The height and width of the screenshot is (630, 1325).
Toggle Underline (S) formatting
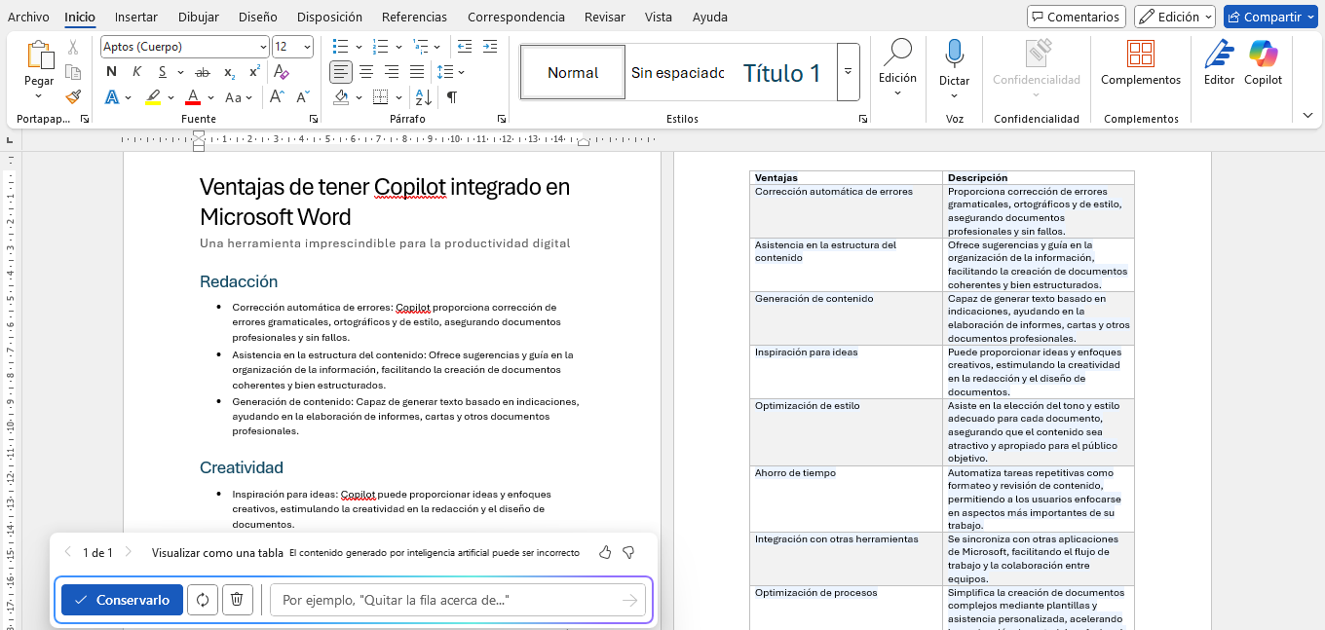[163, 72]
